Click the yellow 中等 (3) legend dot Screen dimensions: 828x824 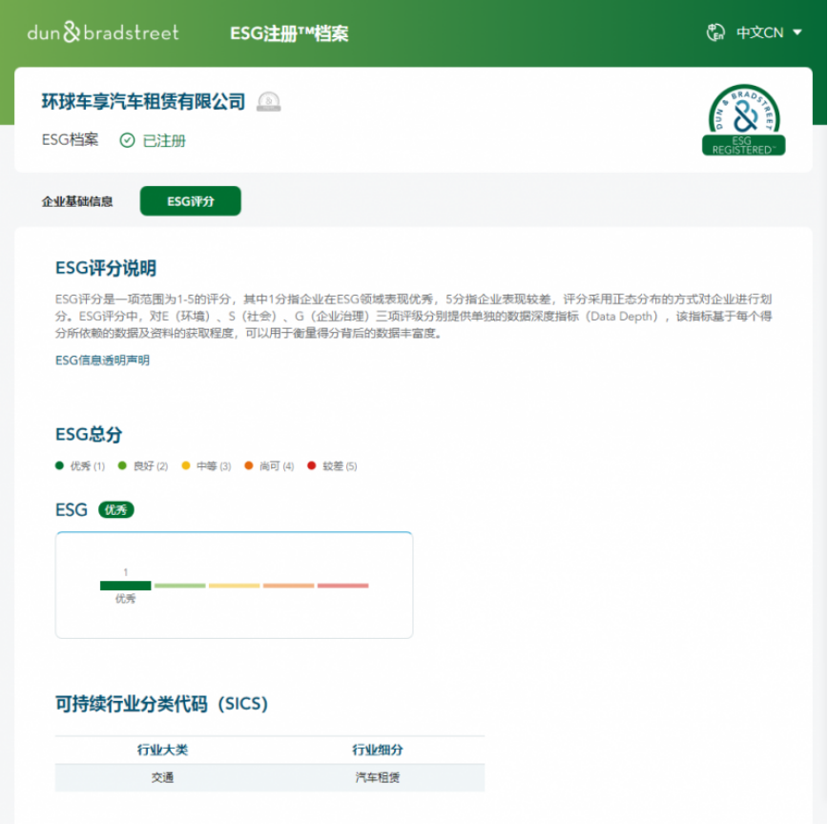point(185,465)
